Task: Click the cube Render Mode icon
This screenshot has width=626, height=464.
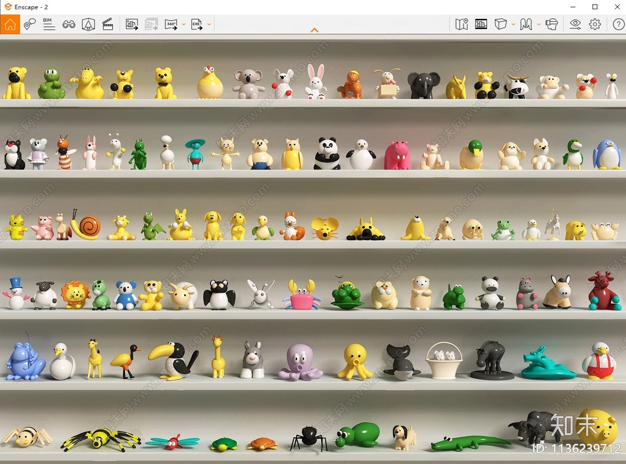Action: pyautogui.click(x=500, y=24)
